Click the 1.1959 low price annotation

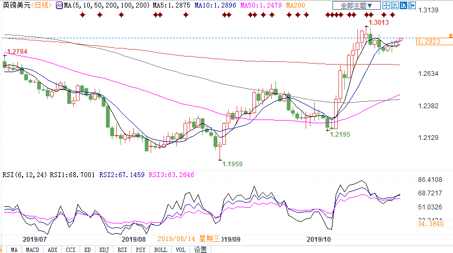tap(232, 164)
